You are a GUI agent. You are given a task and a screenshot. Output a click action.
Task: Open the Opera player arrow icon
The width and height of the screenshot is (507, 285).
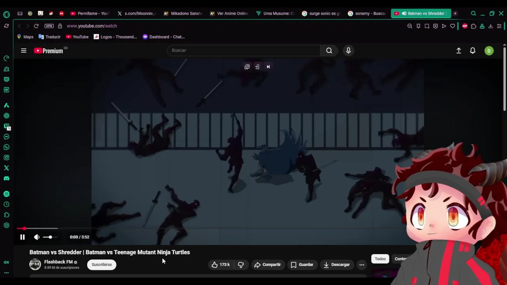coord(444,26)
